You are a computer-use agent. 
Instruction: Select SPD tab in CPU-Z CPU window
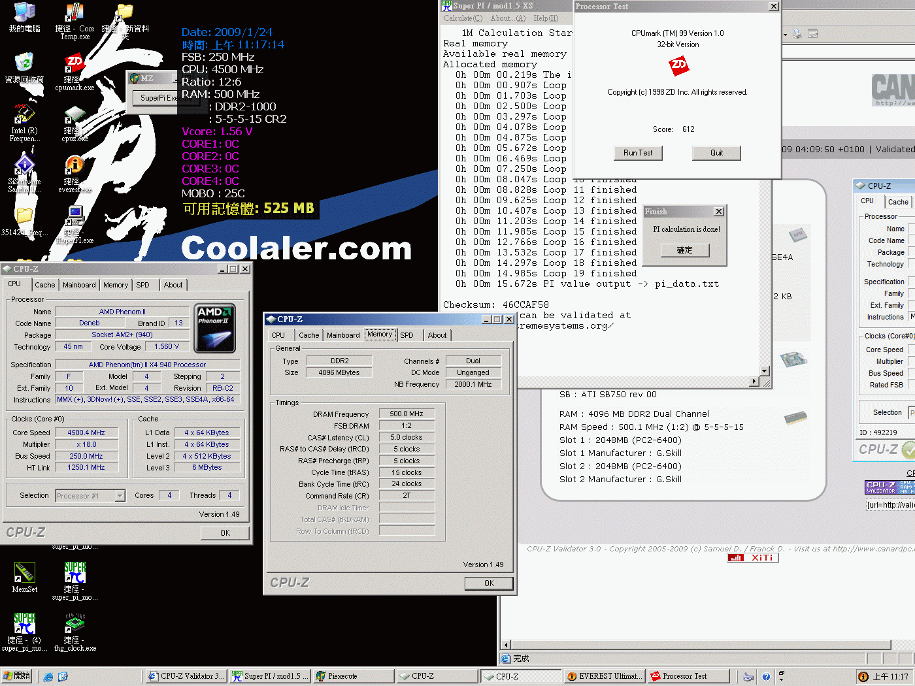click(142, 285)
